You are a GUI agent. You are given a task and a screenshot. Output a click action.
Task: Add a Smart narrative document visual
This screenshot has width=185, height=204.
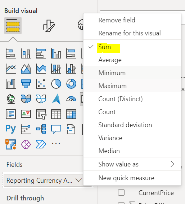71,129
